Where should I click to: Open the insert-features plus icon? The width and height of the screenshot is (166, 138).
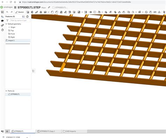pos(2,16)
